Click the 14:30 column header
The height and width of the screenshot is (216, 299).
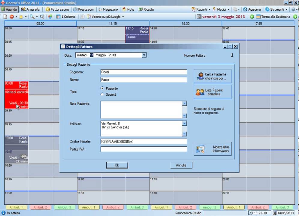tap(186, 24)
